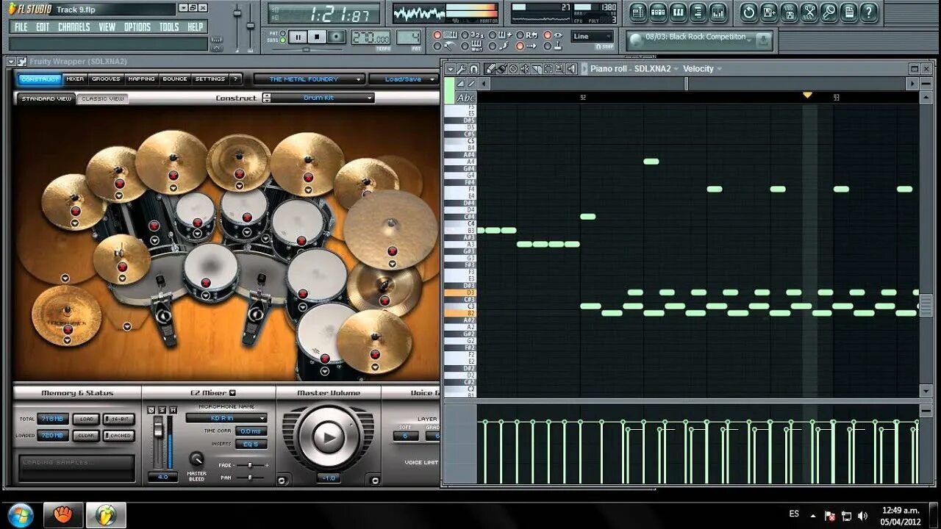Click the help question mark icon
941x529 pixels.
[869, 12]
